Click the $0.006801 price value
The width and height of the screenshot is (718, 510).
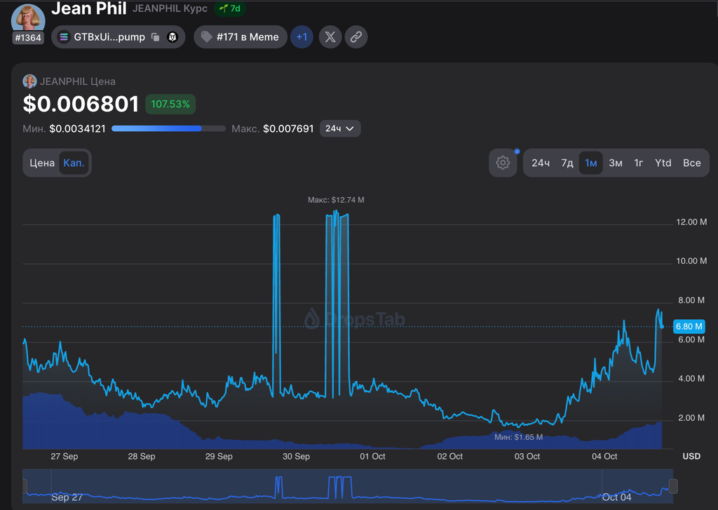[x=81, y=104]
